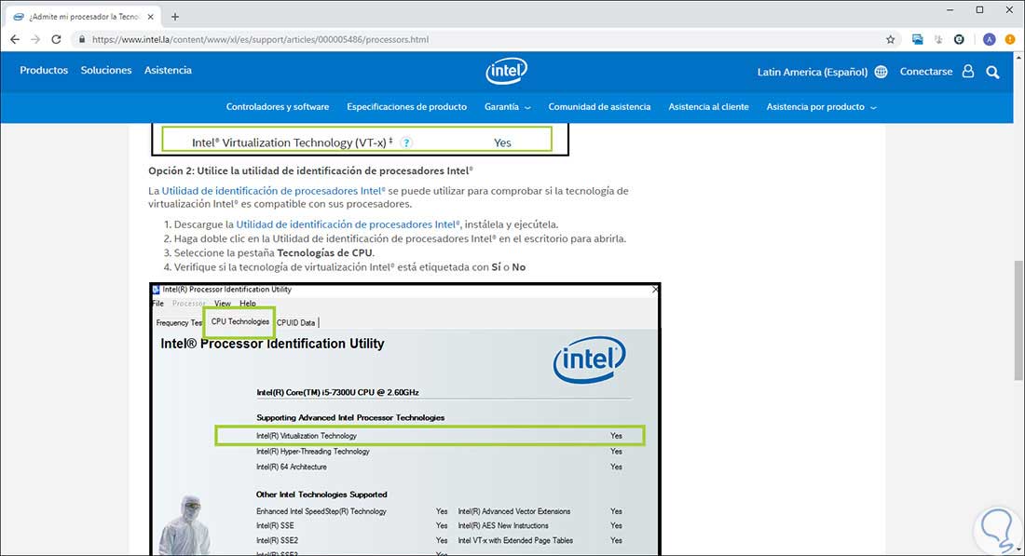Click Enhanced Intel SpeedStep(R) Technology text

point(321,511)
